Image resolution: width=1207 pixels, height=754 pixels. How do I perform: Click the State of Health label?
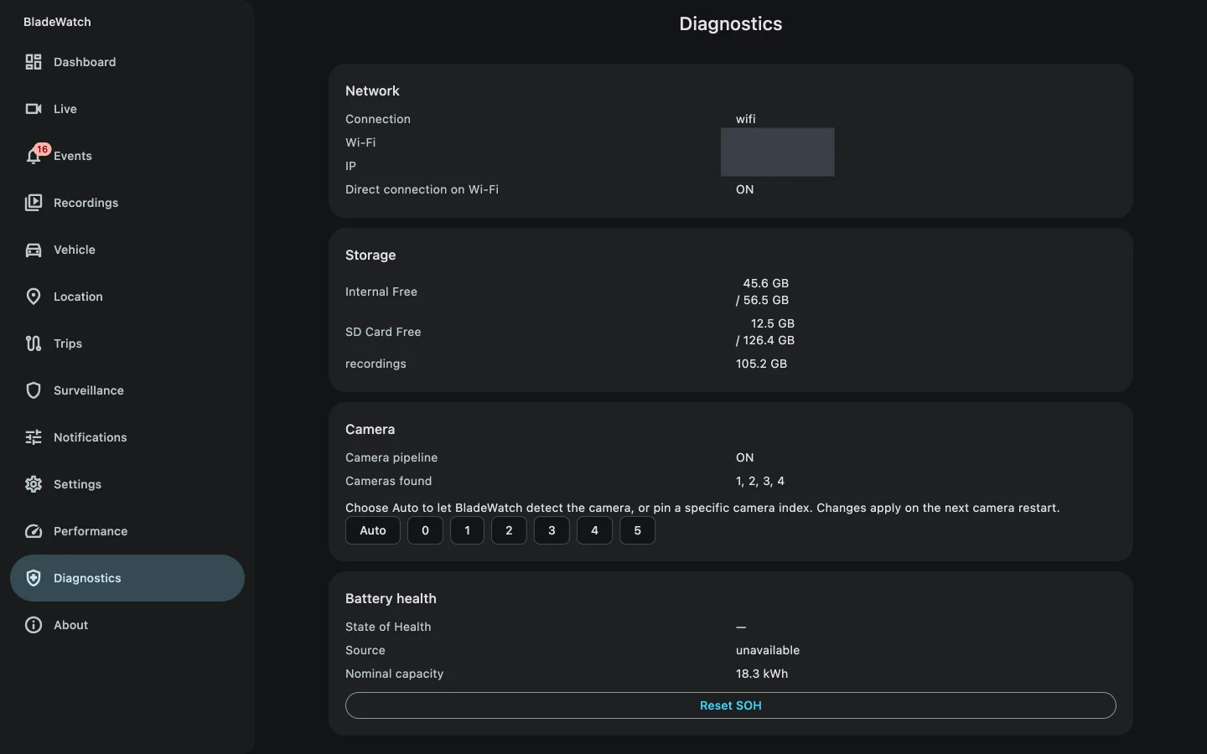[388, 627]
